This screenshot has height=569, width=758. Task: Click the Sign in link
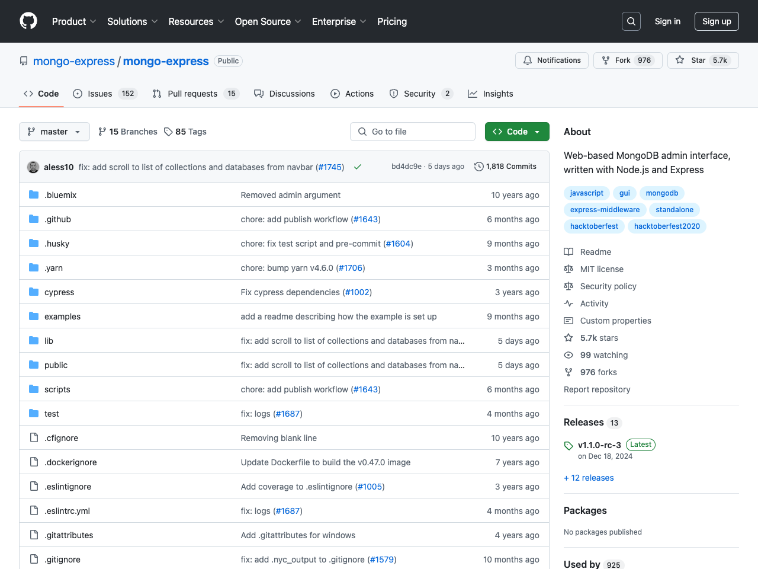(667, 21)
